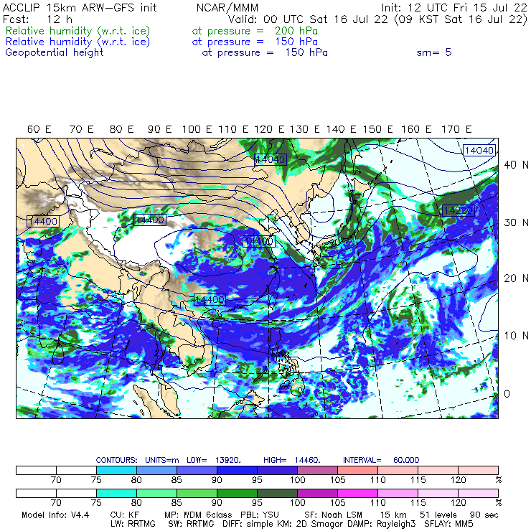The height and width of the screenshot is (531, 531).
Task: Click 'DAMP: Rayleigh3' footer text
Action: (382, 524)
